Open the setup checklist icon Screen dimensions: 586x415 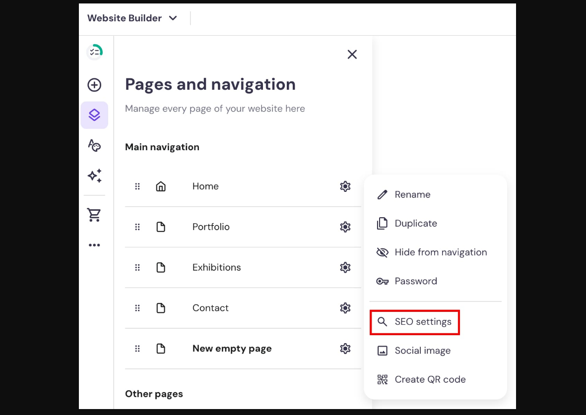(94, 52)
